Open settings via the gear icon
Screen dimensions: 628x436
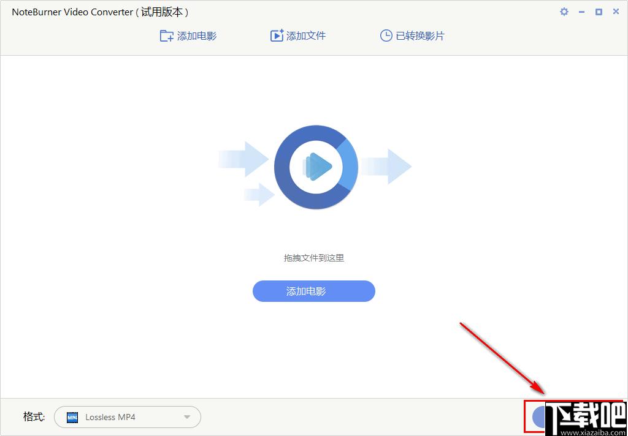(x=564, y=12)
